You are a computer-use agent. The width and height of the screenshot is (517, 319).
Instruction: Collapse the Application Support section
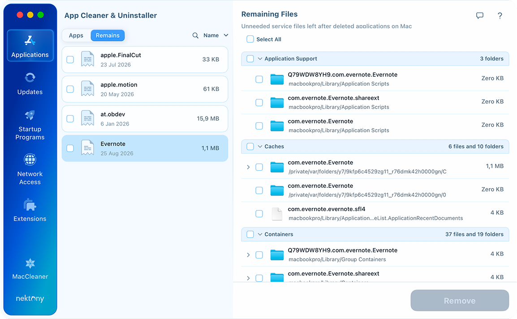(260, 59)
